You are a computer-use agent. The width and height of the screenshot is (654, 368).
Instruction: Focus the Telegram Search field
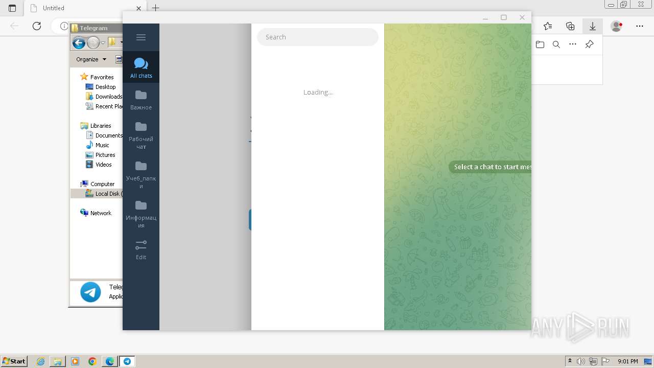(x=318, y=37)
